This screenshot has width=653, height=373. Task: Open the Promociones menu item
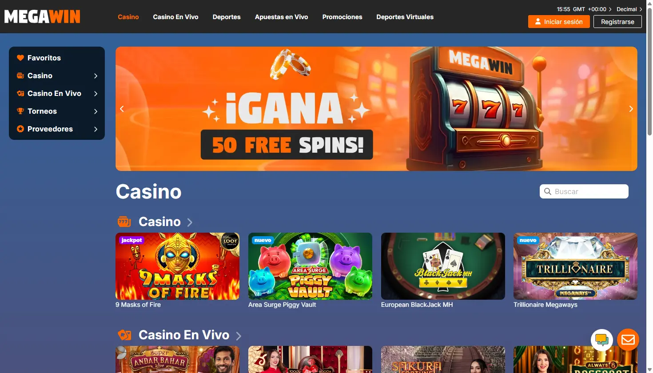click(x=342, y=17)
